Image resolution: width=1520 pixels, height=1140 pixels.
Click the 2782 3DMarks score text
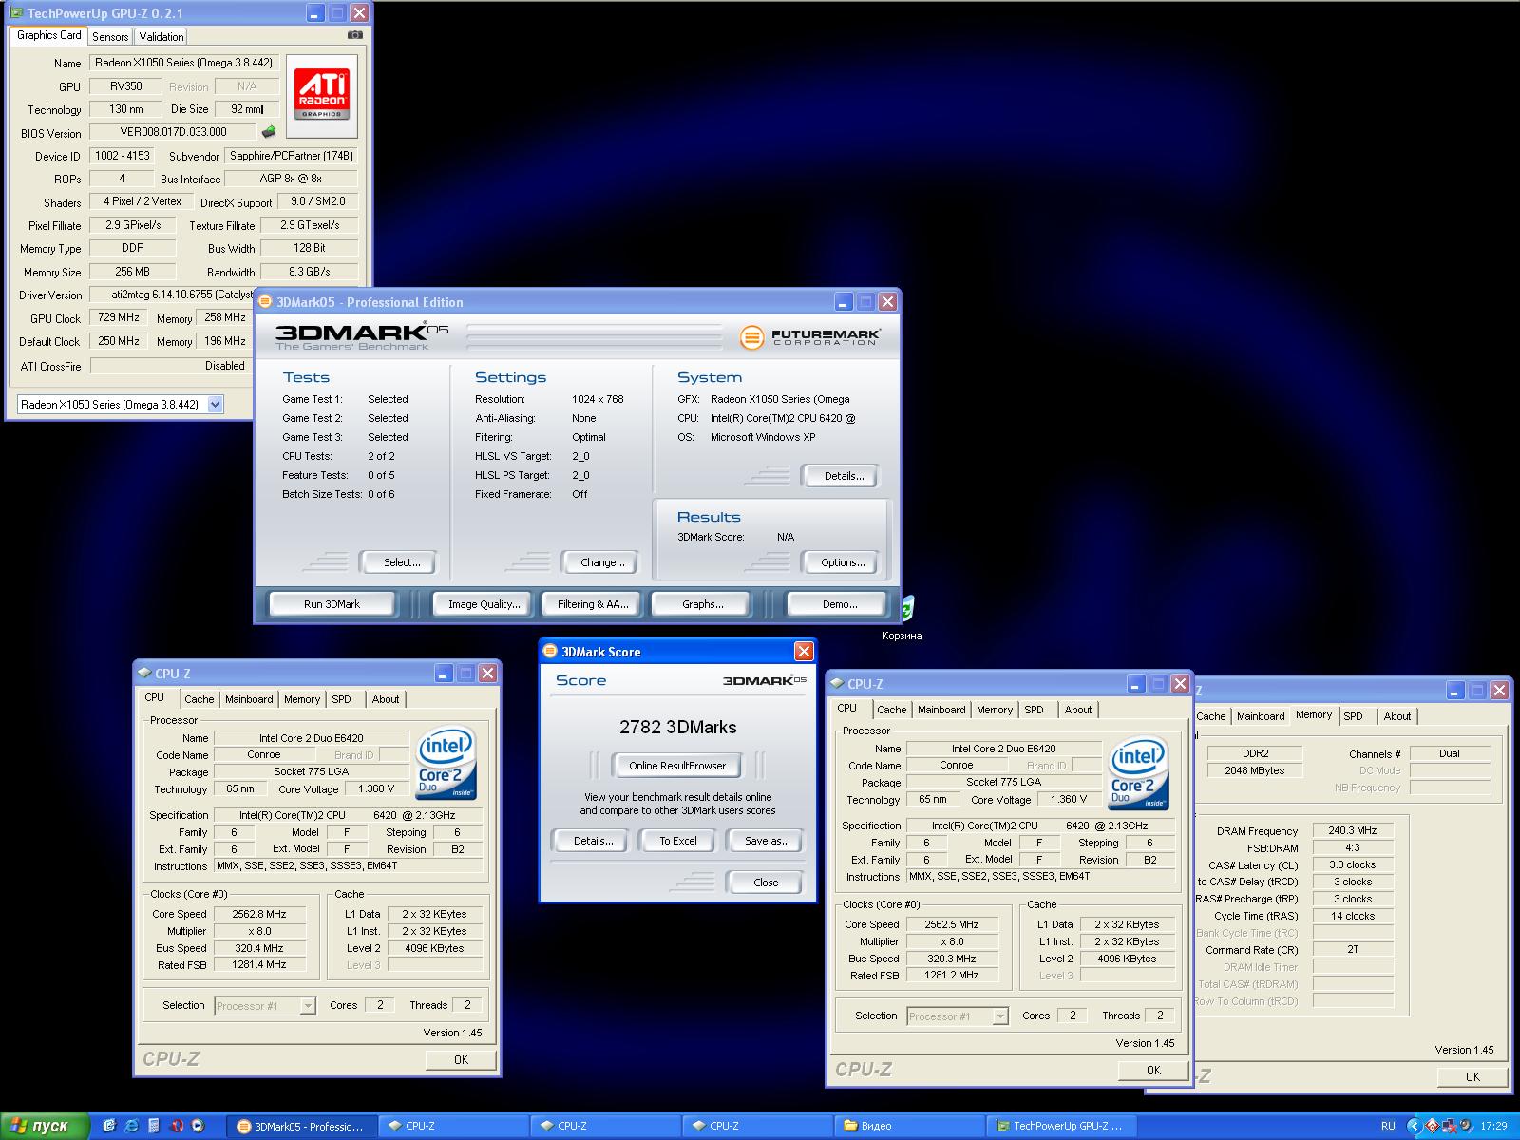point(677,727)
